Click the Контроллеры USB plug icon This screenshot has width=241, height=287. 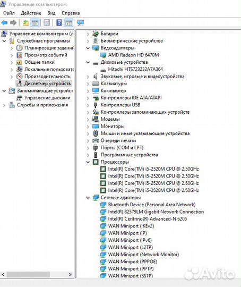click(96, 105)
